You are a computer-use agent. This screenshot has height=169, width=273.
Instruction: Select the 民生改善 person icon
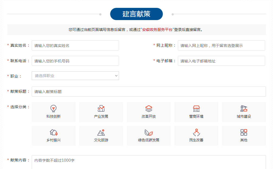(196, 132)
